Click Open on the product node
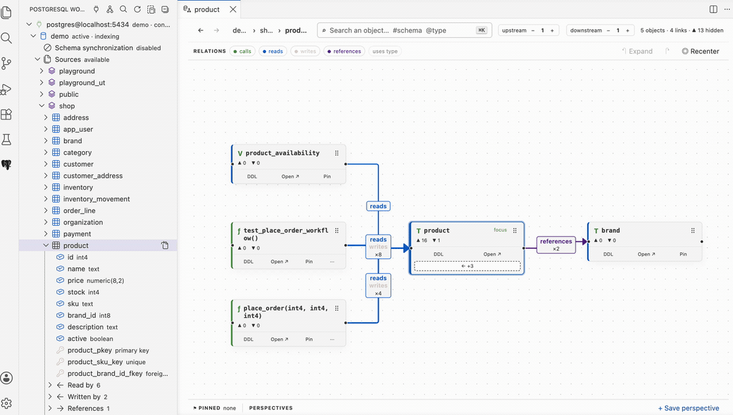 (x=492, y=254)
